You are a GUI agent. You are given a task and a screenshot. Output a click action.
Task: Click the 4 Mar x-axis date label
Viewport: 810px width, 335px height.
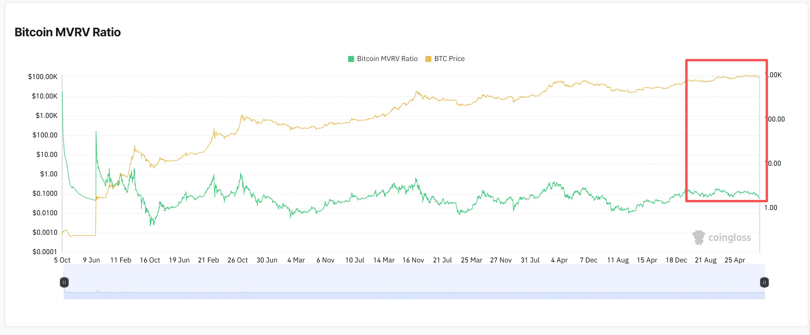[296, 260]
